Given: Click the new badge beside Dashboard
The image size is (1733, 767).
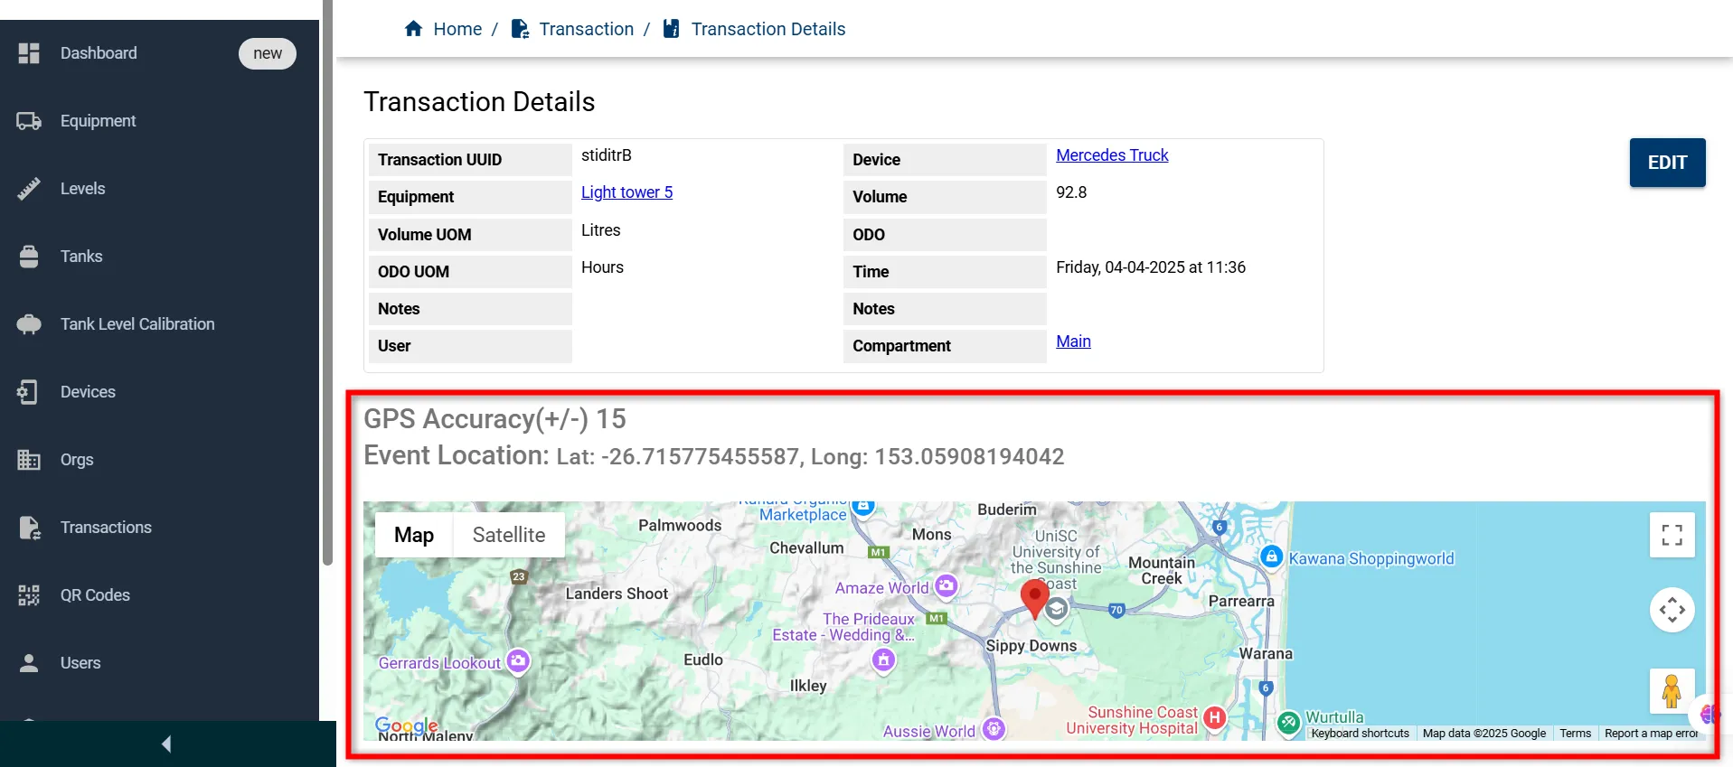Looking at the screenshot, I should coord(268,53).
